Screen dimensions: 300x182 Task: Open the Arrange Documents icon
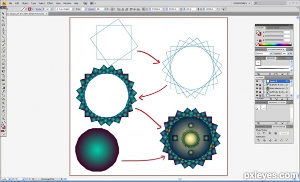(x=93, y=4)
